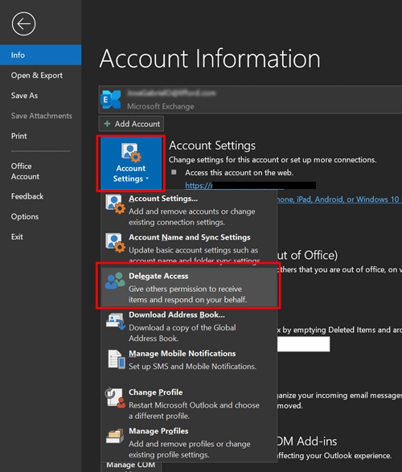402x472 pixels.
Task: Select Save As in the sidebar
Action: (41, 96)
